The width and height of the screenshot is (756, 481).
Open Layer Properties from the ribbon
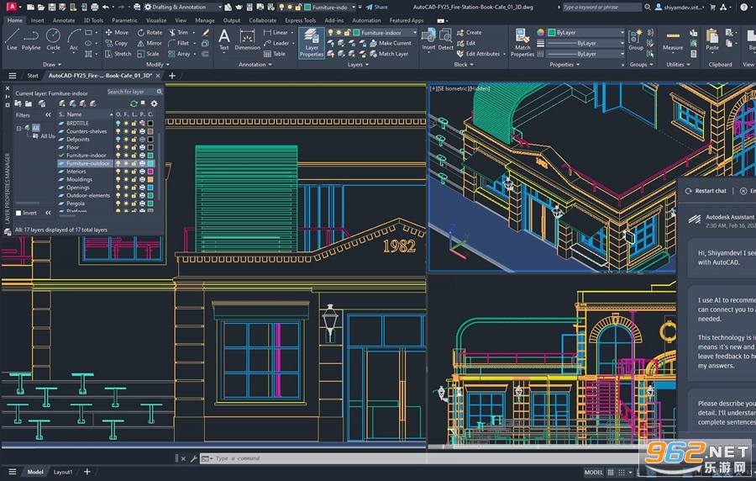312,43
